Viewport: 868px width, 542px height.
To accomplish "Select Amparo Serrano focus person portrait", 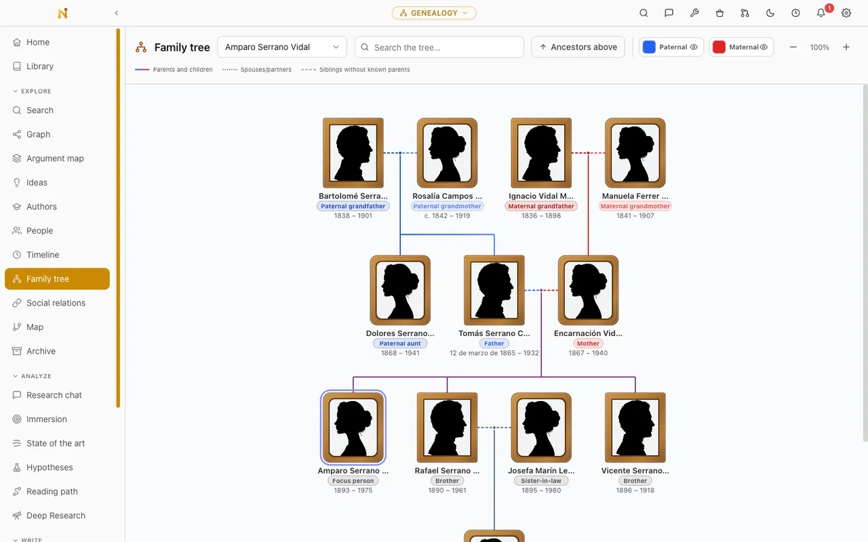I will coord(353,428).
